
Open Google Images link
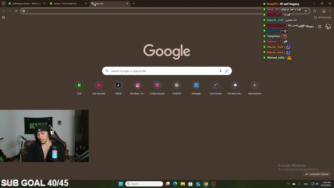click(310, 27)
